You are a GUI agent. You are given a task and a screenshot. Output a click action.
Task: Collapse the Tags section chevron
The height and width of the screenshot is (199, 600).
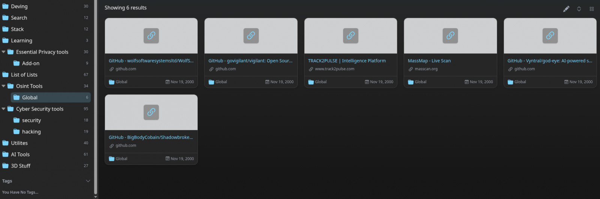point(88,181)
